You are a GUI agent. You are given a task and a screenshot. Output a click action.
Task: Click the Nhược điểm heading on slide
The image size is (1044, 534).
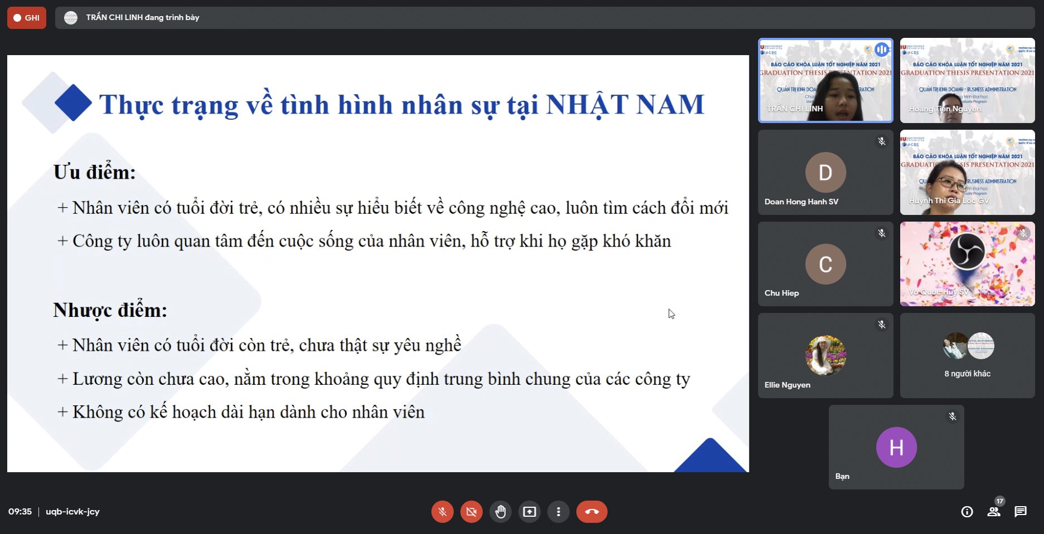110,310
